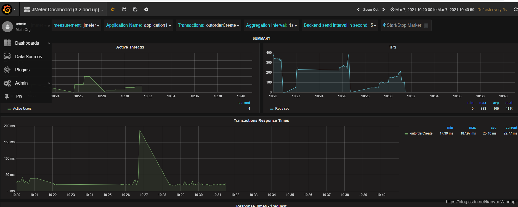Open the JMeter Dashboard title dropdown
This screenshot has height=207, width=518.
(63, 9)
